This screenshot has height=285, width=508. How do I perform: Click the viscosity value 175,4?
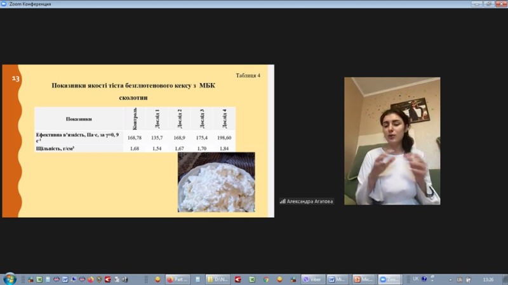(x=202, y=137)
